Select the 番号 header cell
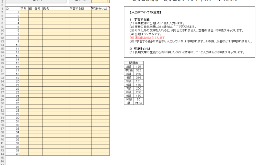Screen dimensions: 256x165 [x=38, y=8]
